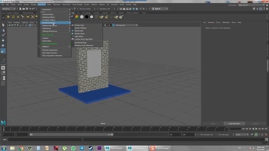The image size is (269, 151).
Task: Click the spot light shelf icon
Action: click(23, 17)
